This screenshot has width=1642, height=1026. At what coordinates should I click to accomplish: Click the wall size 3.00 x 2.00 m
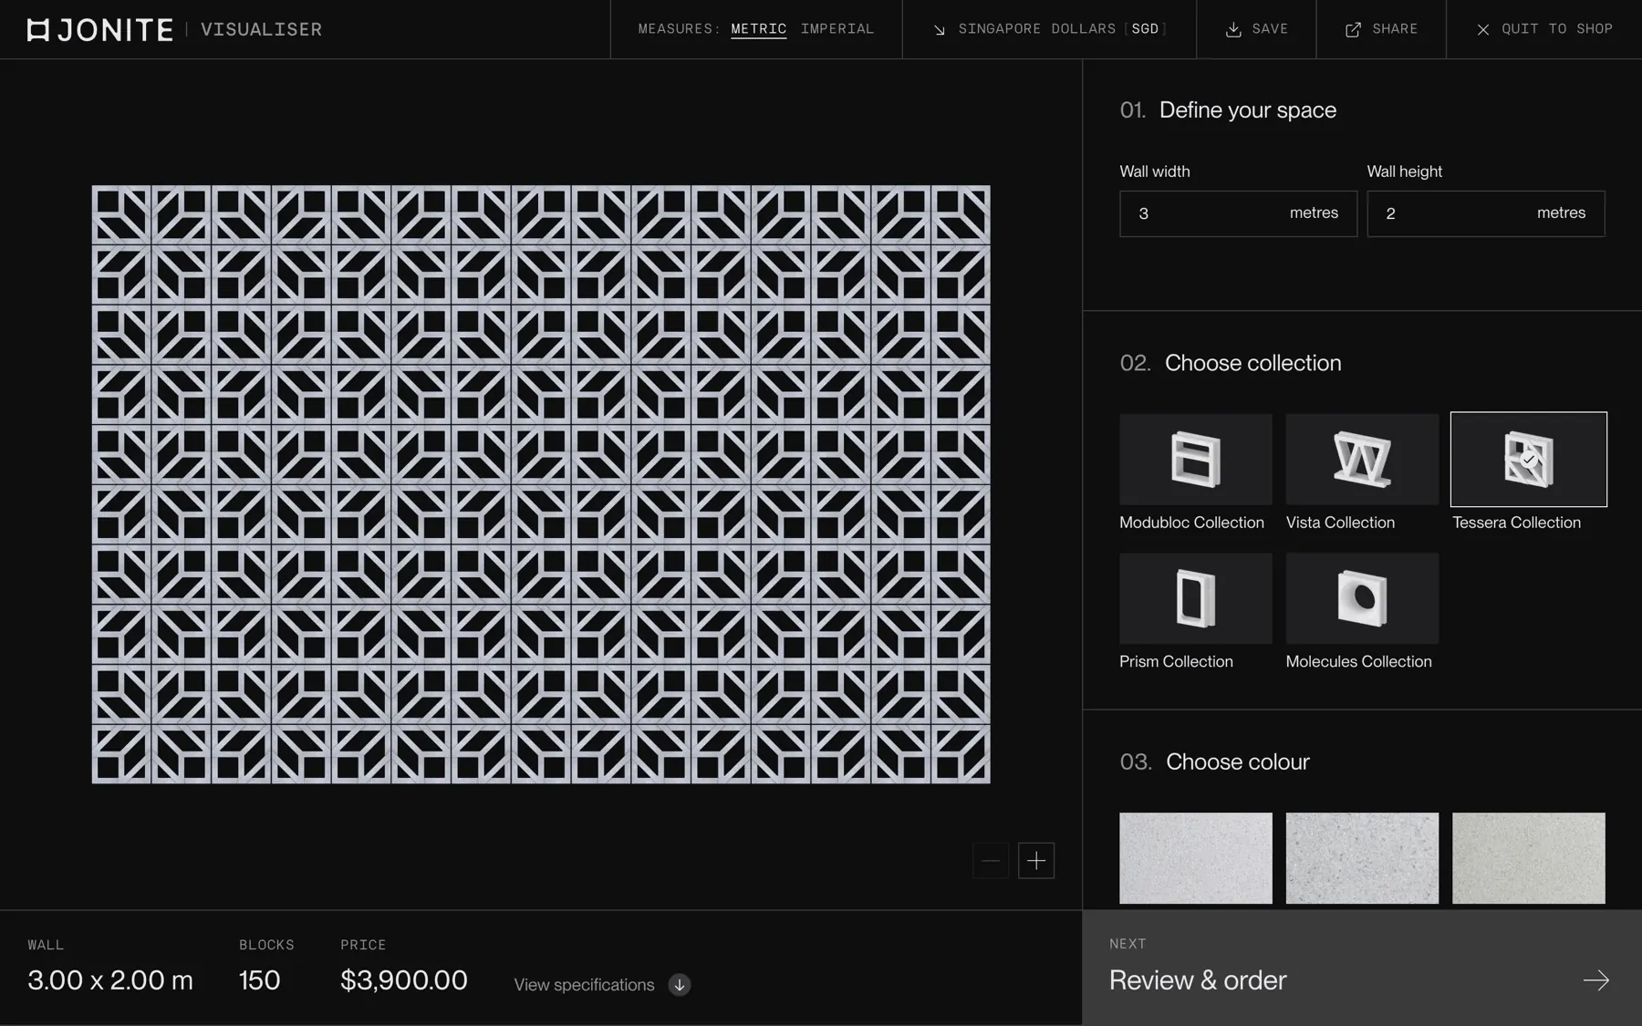click(x=110, y=980)
